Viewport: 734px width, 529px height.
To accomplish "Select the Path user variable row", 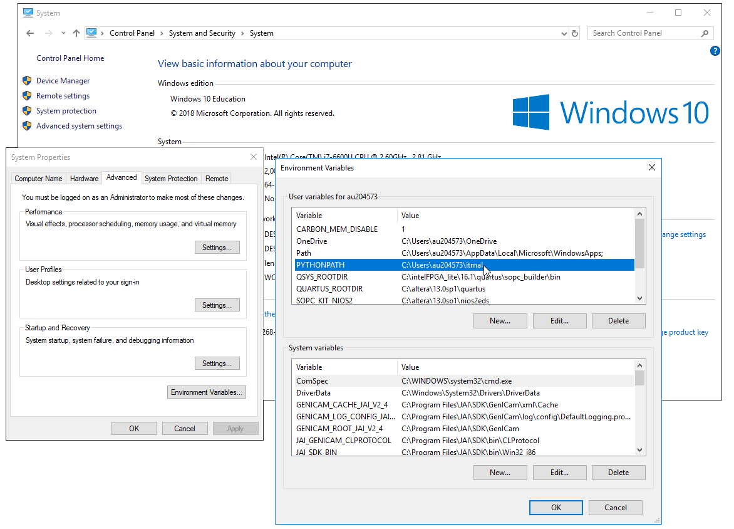I will tap(464, 253).
